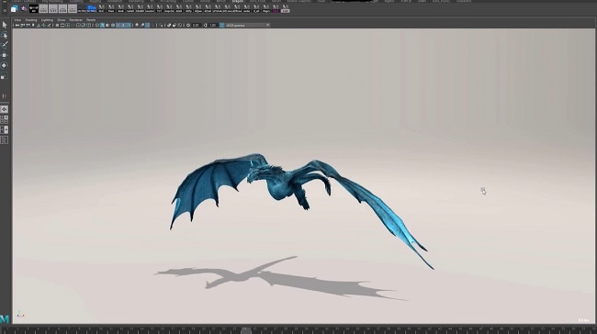Viewport: 597px width, 334px height.
Task: Click the Select Camera icon in panel toolbar
Action: (x=17, y=25)
